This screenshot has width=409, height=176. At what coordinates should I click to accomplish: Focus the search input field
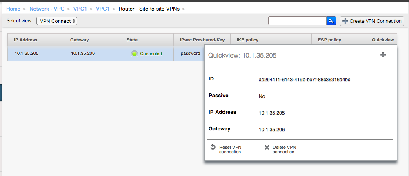coord(297,21)
